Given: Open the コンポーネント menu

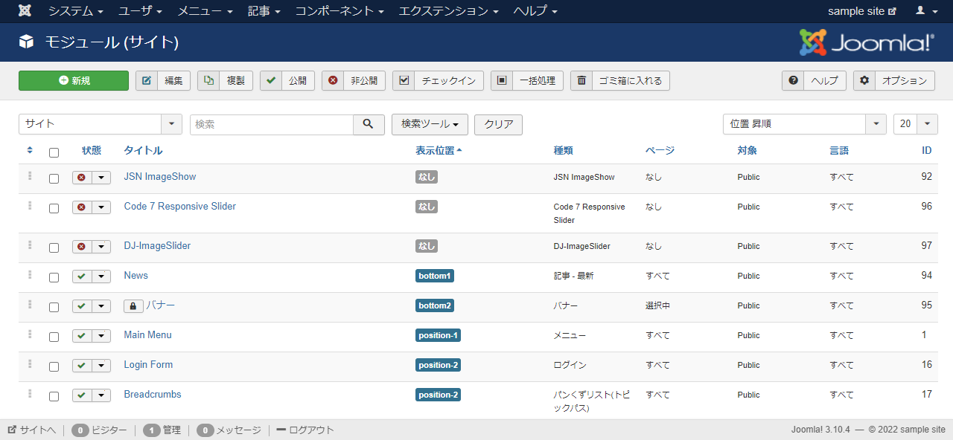Looking at the screenshot, I should point(340,11).
